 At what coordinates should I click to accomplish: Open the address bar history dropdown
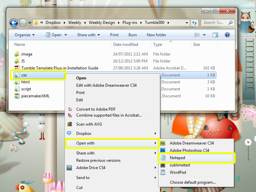point(187,23)
